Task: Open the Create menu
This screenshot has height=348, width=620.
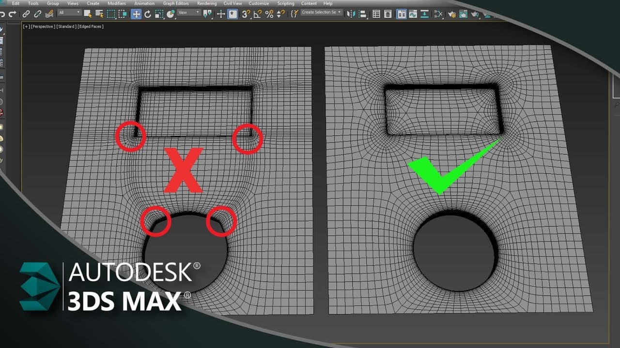Action: pyautogui.click(x=93, y=3)
